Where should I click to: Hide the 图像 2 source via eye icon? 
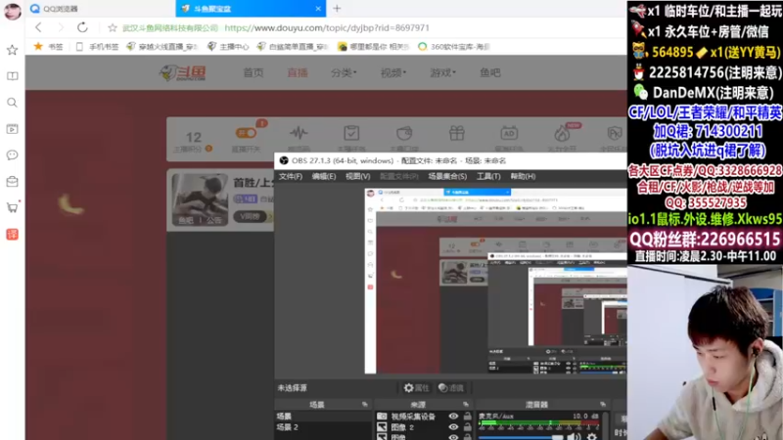tap(453, 427)
